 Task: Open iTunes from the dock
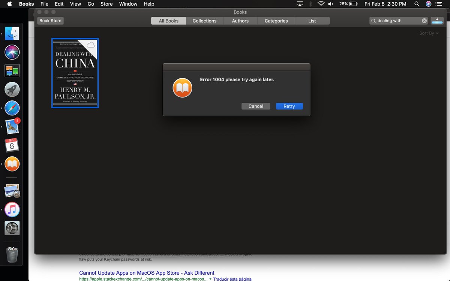pos(12,209)
